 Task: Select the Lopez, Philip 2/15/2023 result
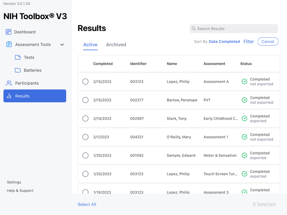coord(85,81)
